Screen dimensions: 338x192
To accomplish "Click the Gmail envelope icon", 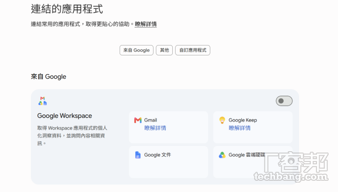I will coord(138,120).
